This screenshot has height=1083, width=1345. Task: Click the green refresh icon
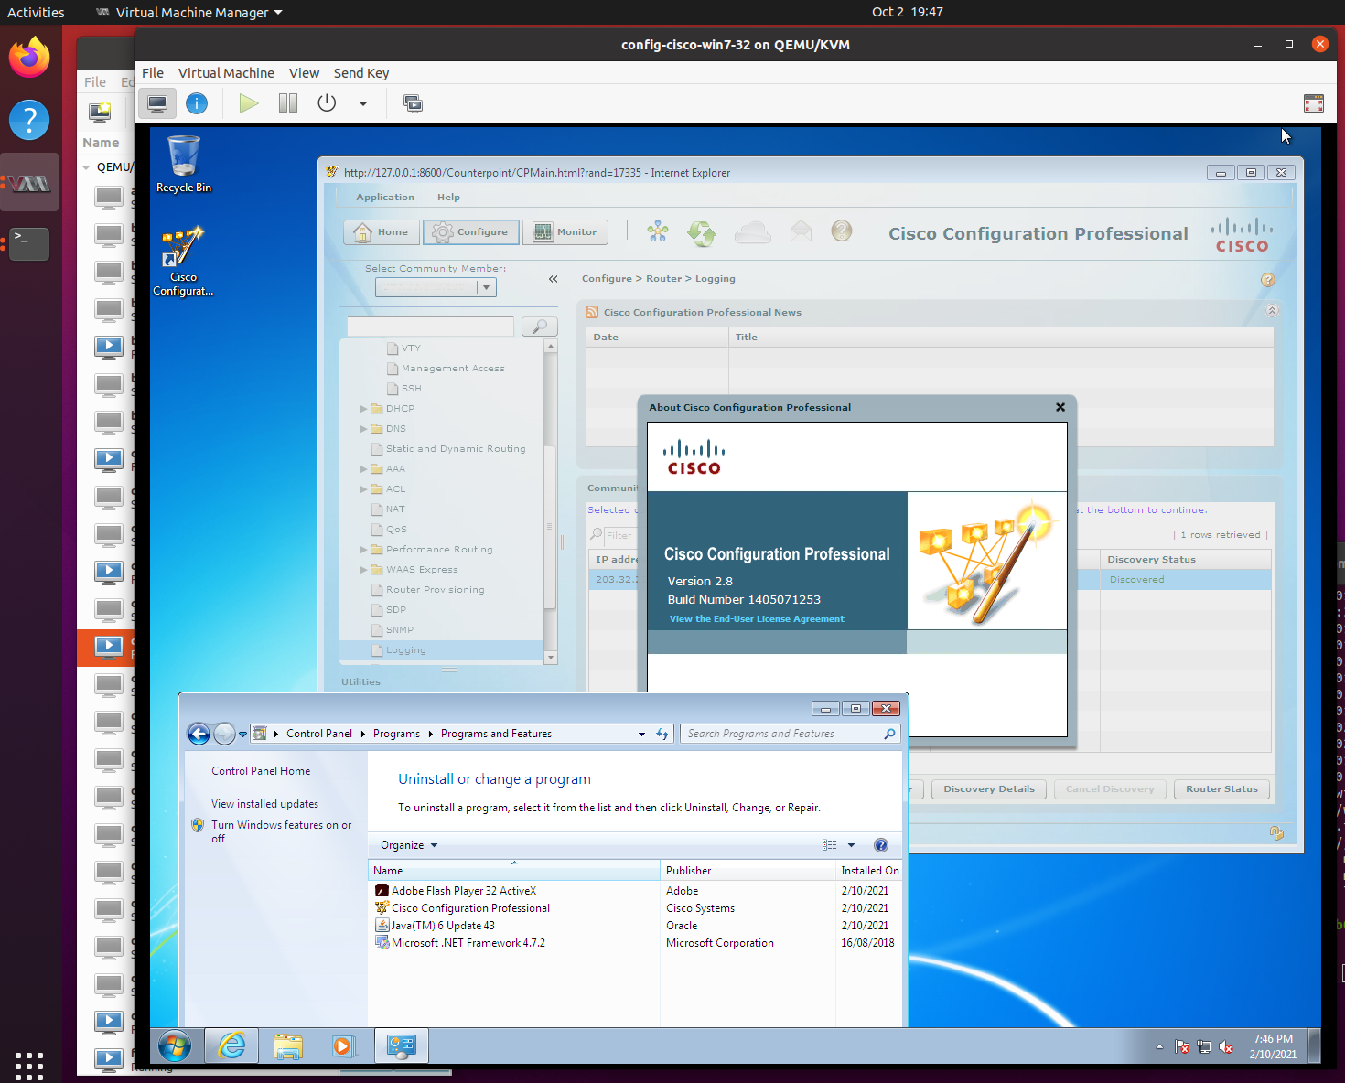click(x=702, y=232)
